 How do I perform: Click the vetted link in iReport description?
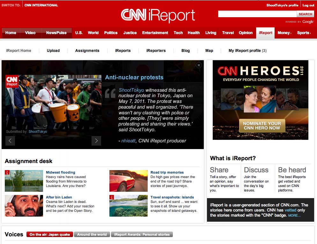[x=290, y=210]
